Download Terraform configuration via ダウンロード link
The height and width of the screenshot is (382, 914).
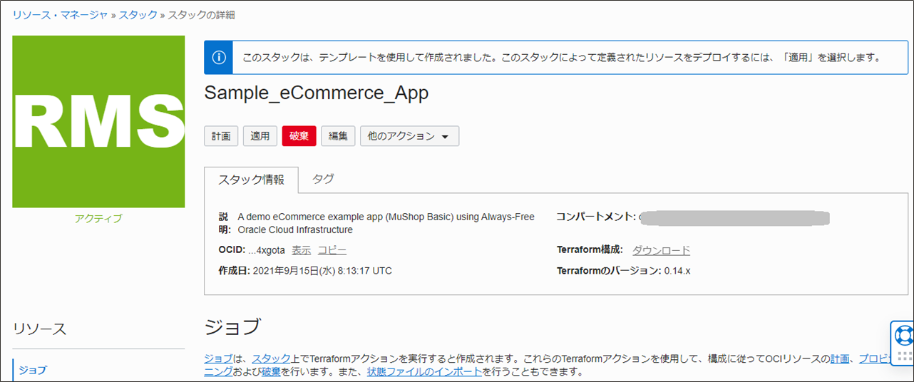point(661,250)
